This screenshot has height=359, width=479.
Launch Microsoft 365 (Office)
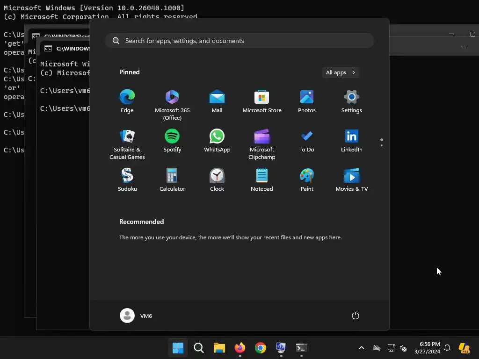pos(172,105)
